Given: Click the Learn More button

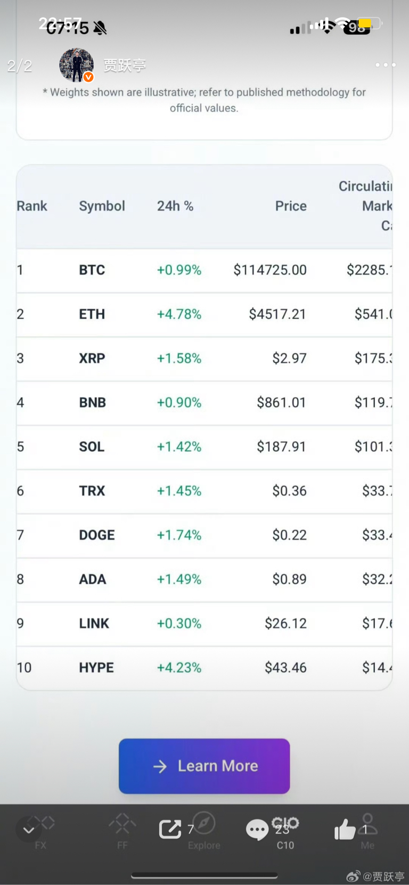Looking at the screenshot, I should pos(204,766).
